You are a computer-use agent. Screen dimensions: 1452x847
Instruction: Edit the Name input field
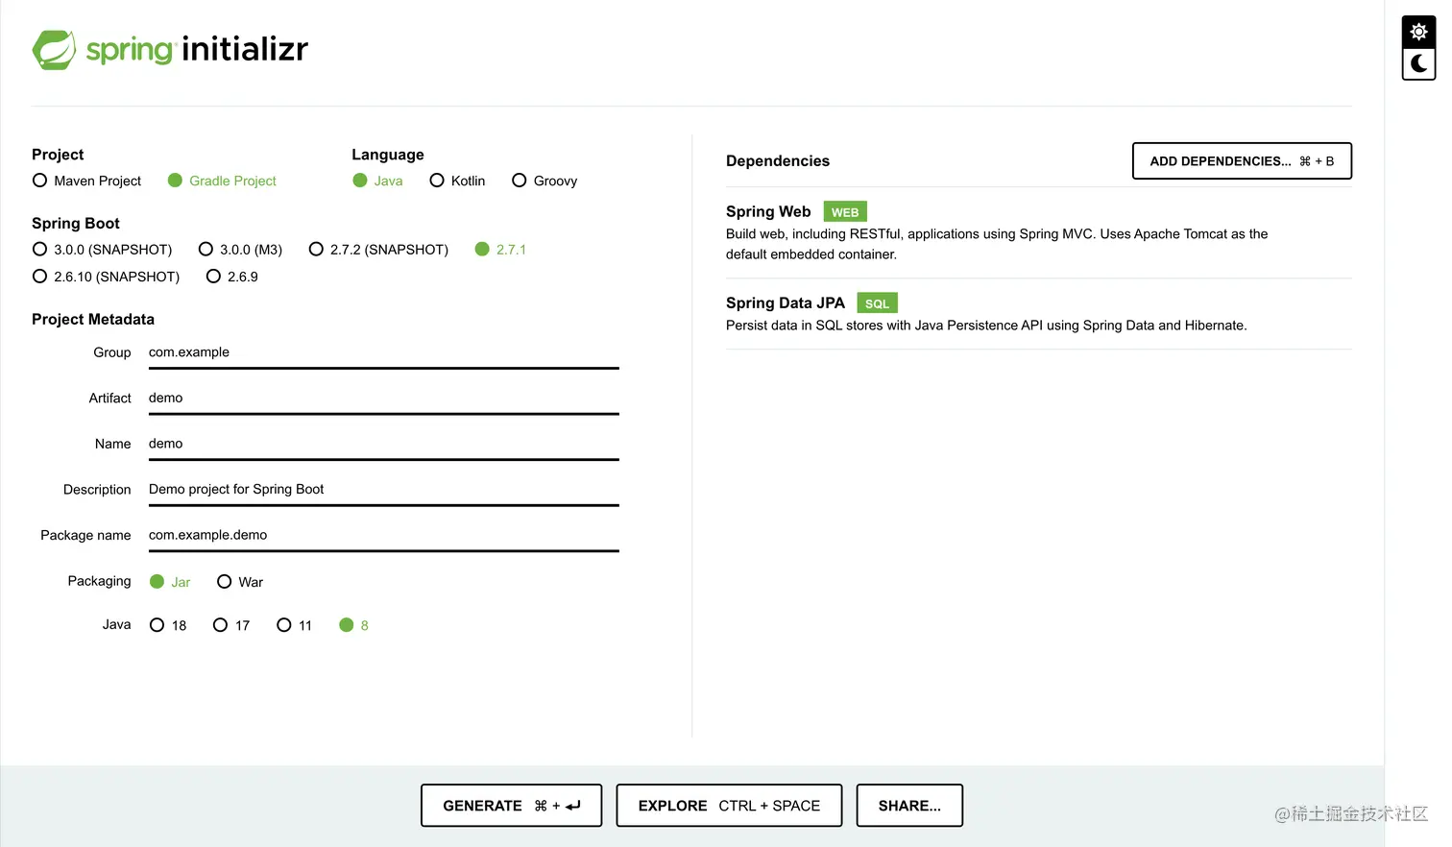click(x=384, y=444)
